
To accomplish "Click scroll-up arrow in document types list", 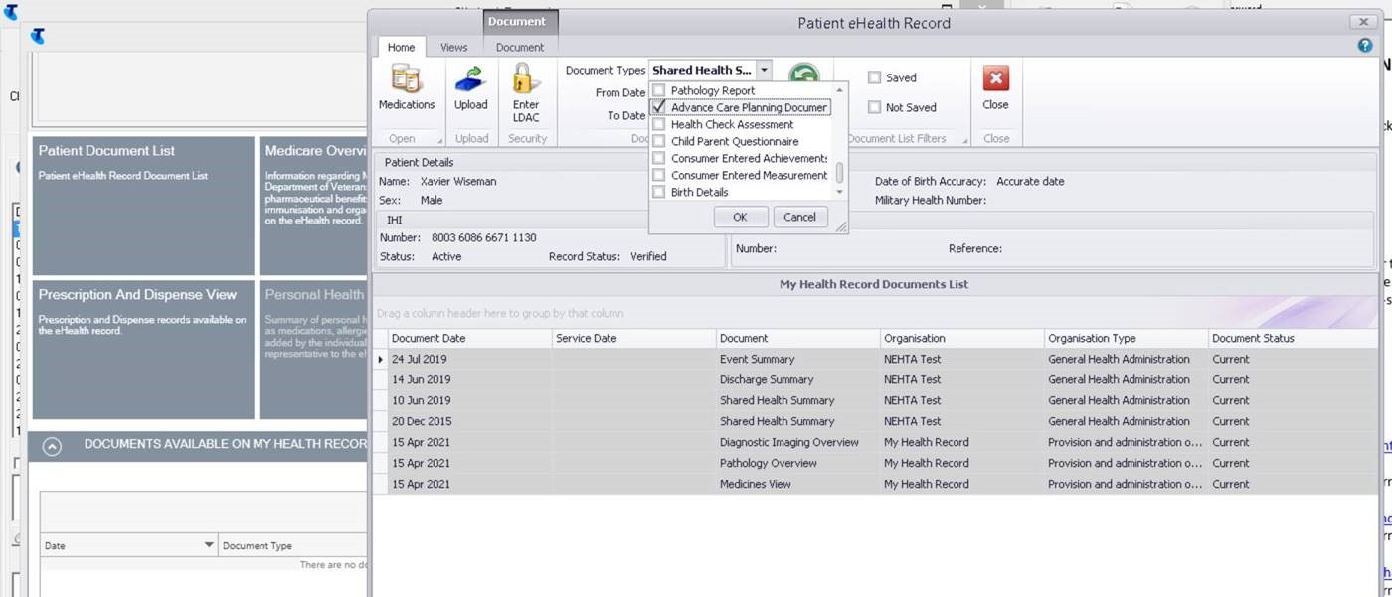I will pos(839,90).
